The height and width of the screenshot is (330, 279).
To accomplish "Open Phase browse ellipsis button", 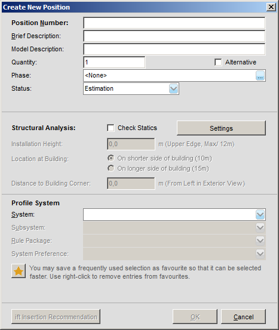I will 260,76.
